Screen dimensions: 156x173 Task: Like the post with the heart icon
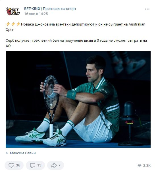coord(11,165)
